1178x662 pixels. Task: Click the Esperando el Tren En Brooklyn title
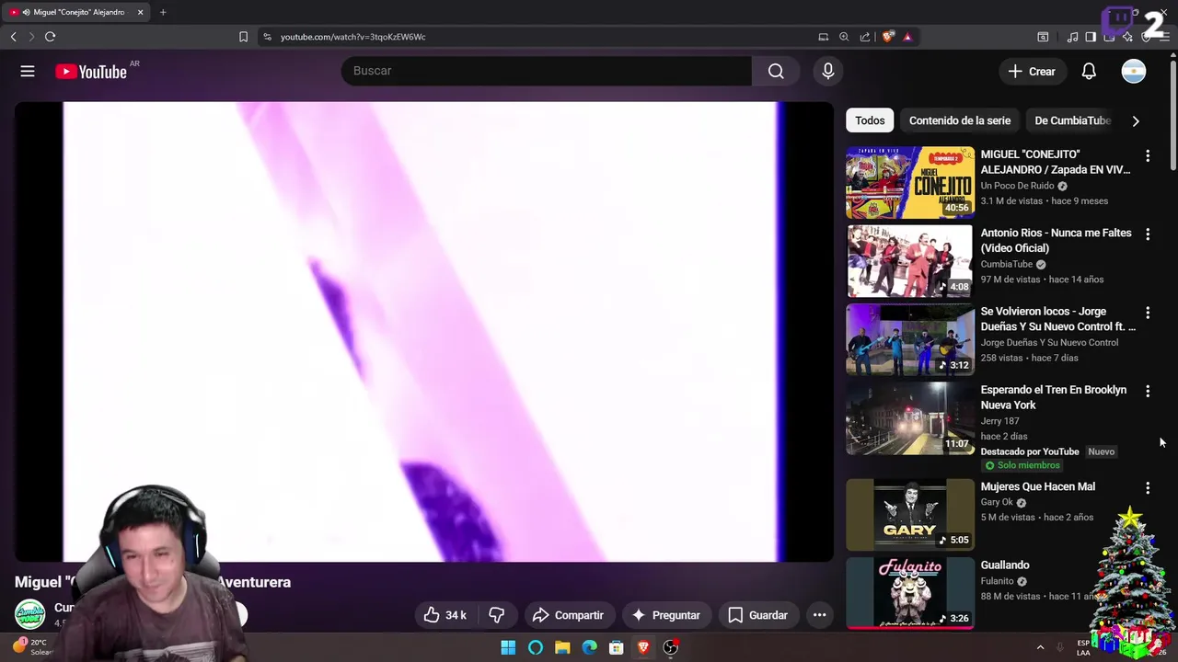point(1054,397)
